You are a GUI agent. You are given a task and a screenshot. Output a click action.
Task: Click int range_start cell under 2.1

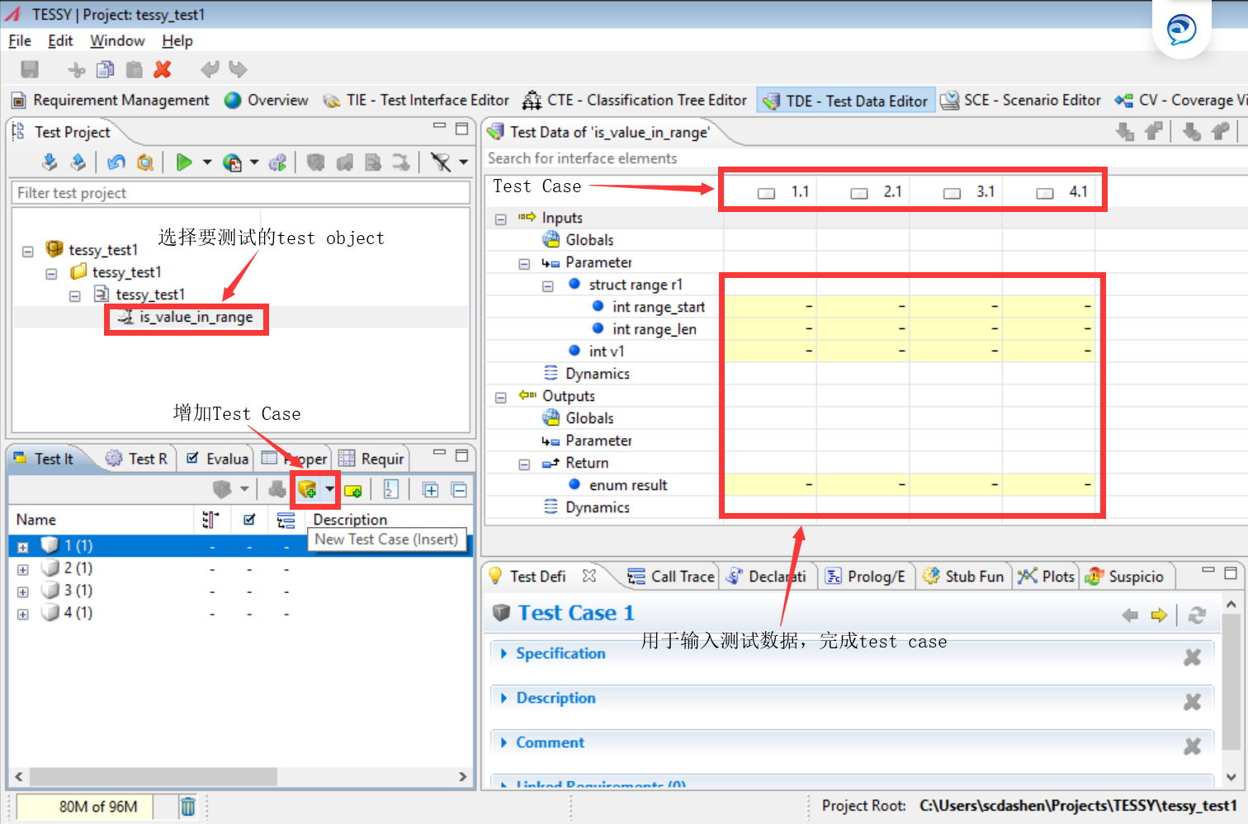pos(863,307)
